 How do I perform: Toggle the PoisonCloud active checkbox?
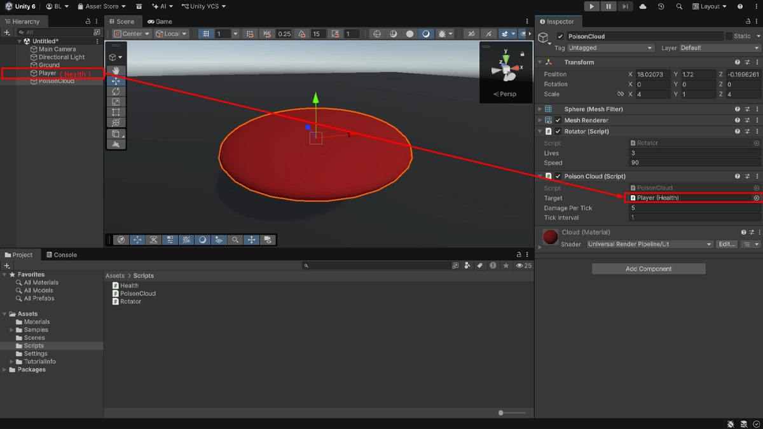point(560,36)
